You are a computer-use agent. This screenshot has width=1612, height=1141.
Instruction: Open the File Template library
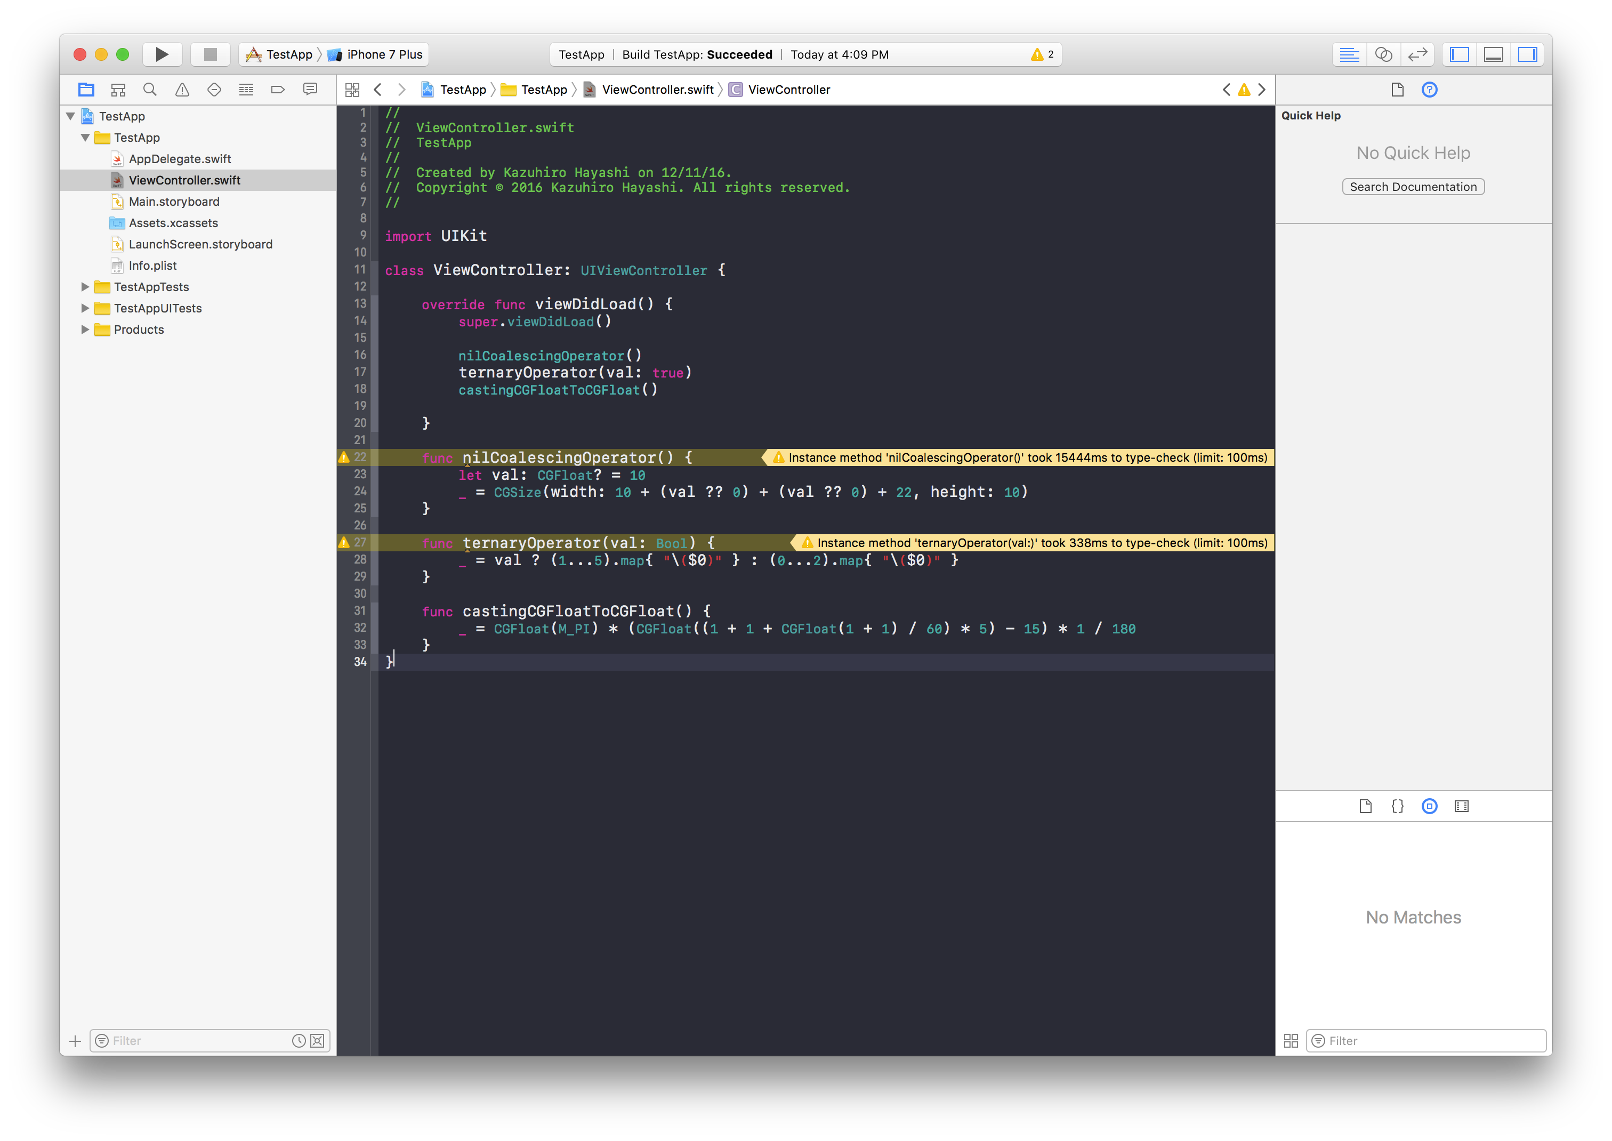click(x=1366, y=806)
